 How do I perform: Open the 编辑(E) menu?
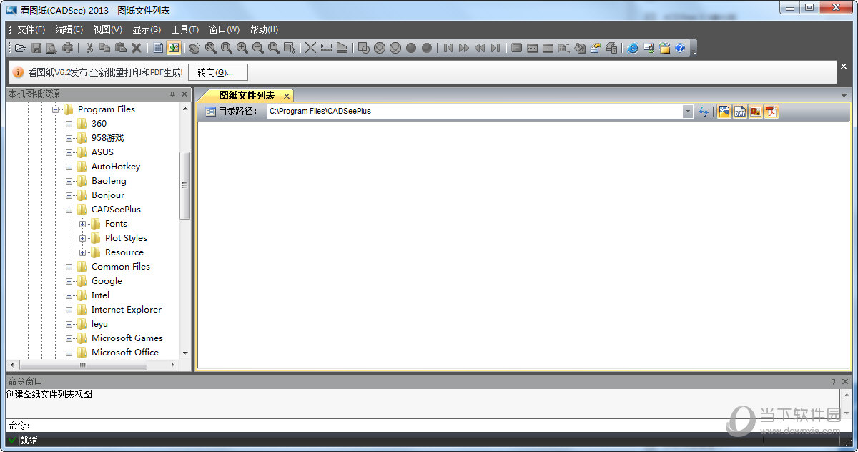coord(69,29)
